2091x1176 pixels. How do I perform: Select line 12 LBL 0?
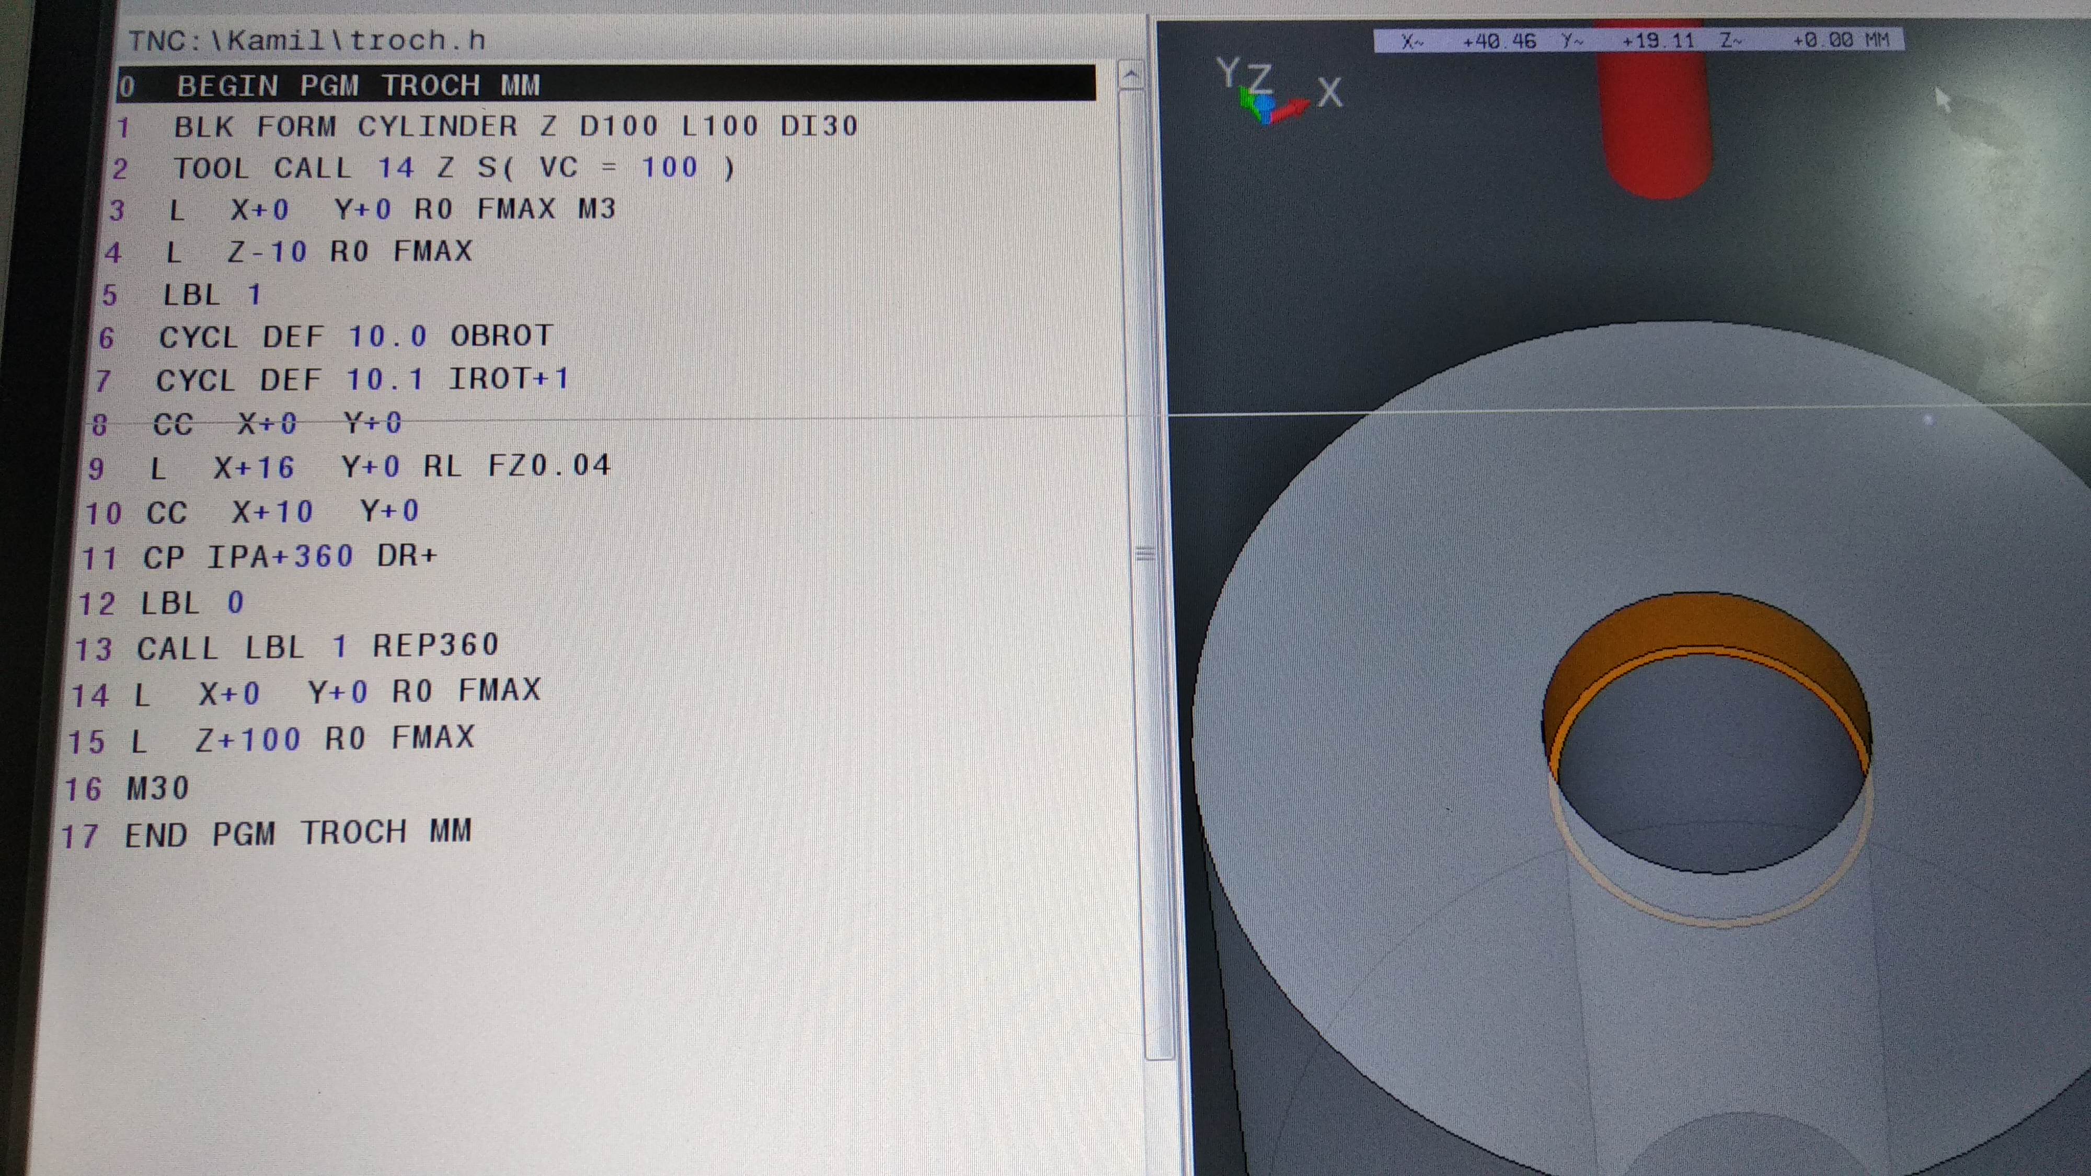[x=160, y=603]
